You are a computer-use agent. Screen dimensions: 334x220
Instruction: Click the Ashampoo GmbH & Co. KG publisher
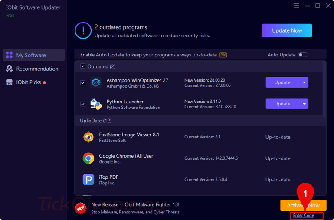tap(133, 86)
